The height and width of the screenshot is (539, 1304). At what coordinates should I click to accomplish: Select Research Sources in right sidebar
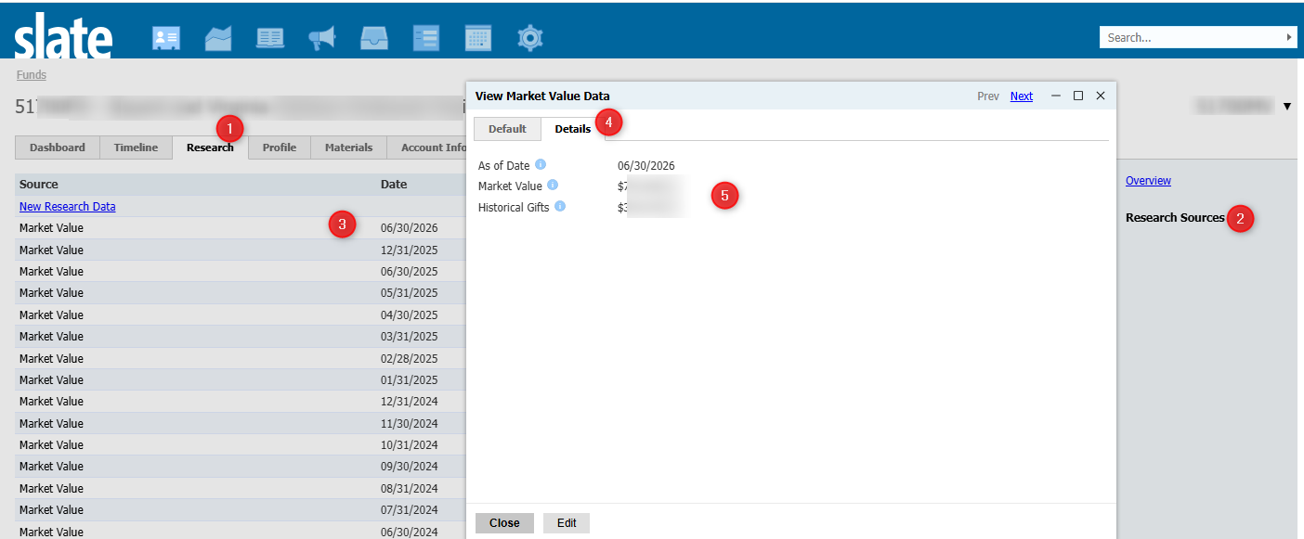[1175, 218]
